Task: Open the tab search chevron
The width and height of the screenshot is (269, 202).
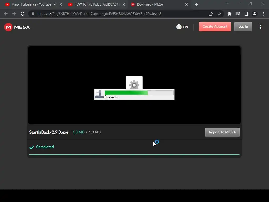Action: tap(227, 4)
